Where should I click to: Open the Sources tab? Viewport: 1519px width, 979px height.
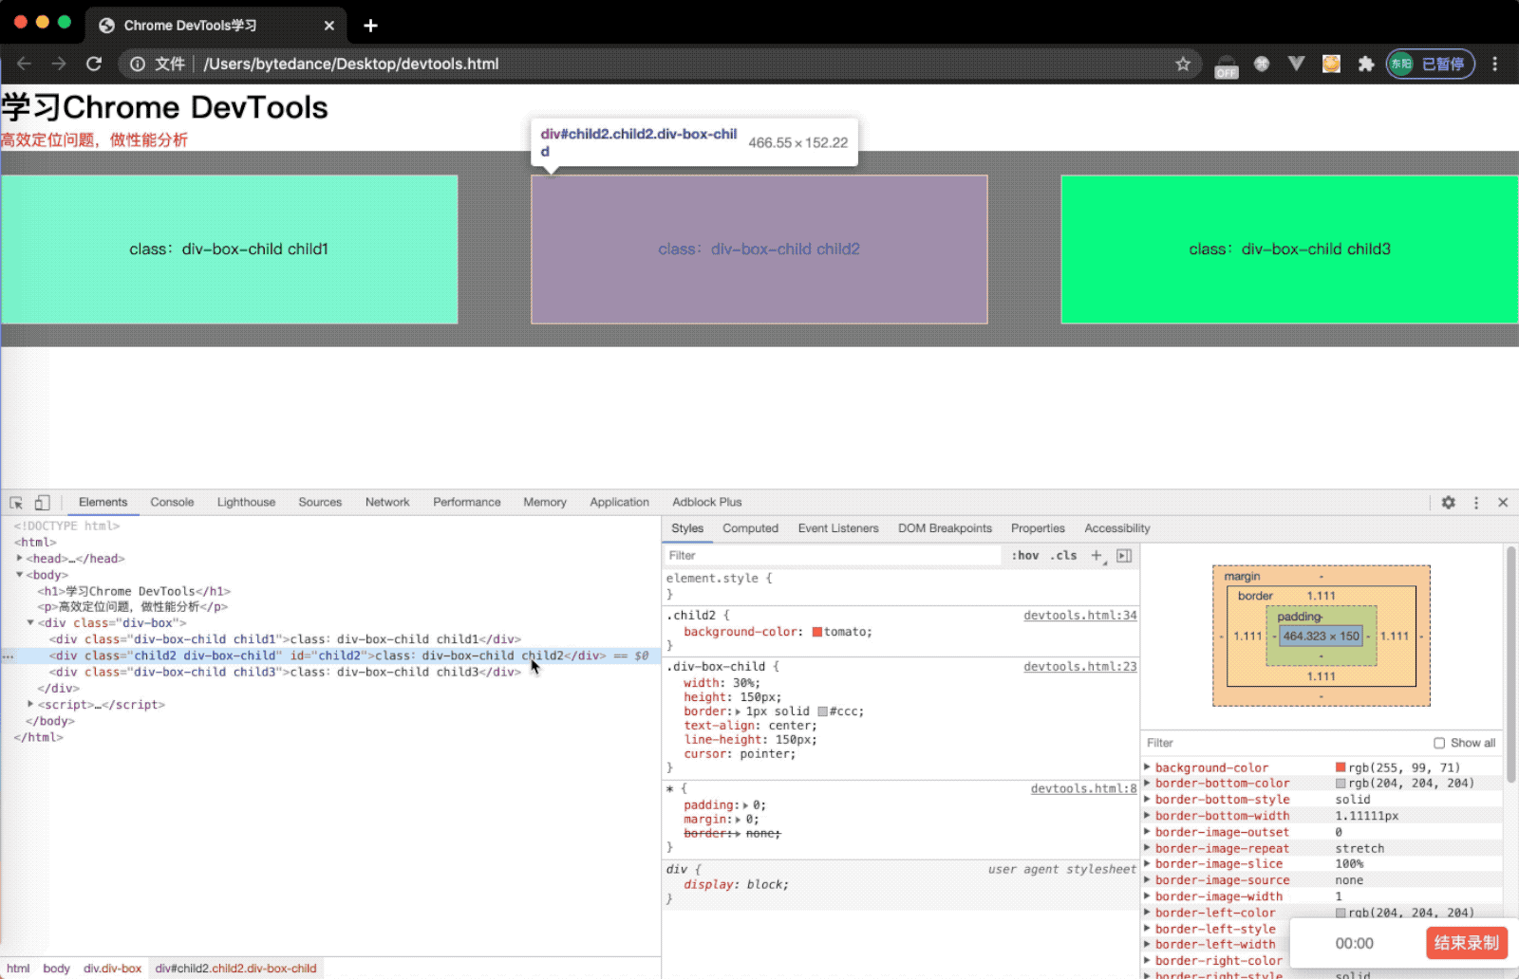[320, 503]
